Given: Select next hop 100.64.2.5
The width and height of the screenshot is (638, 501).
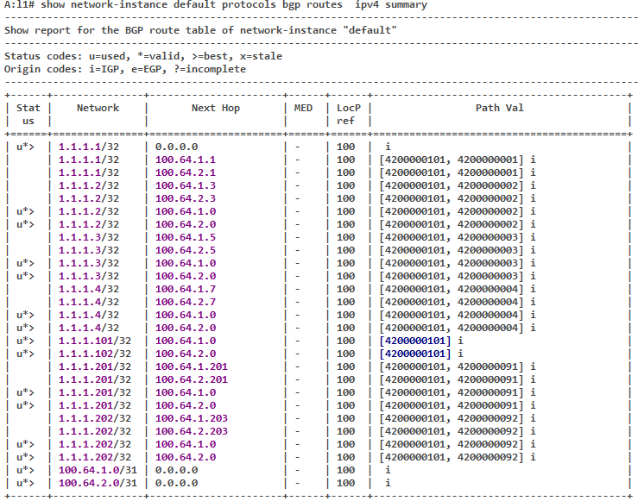Looking at the screenshot, I should (x=185, y=250).
